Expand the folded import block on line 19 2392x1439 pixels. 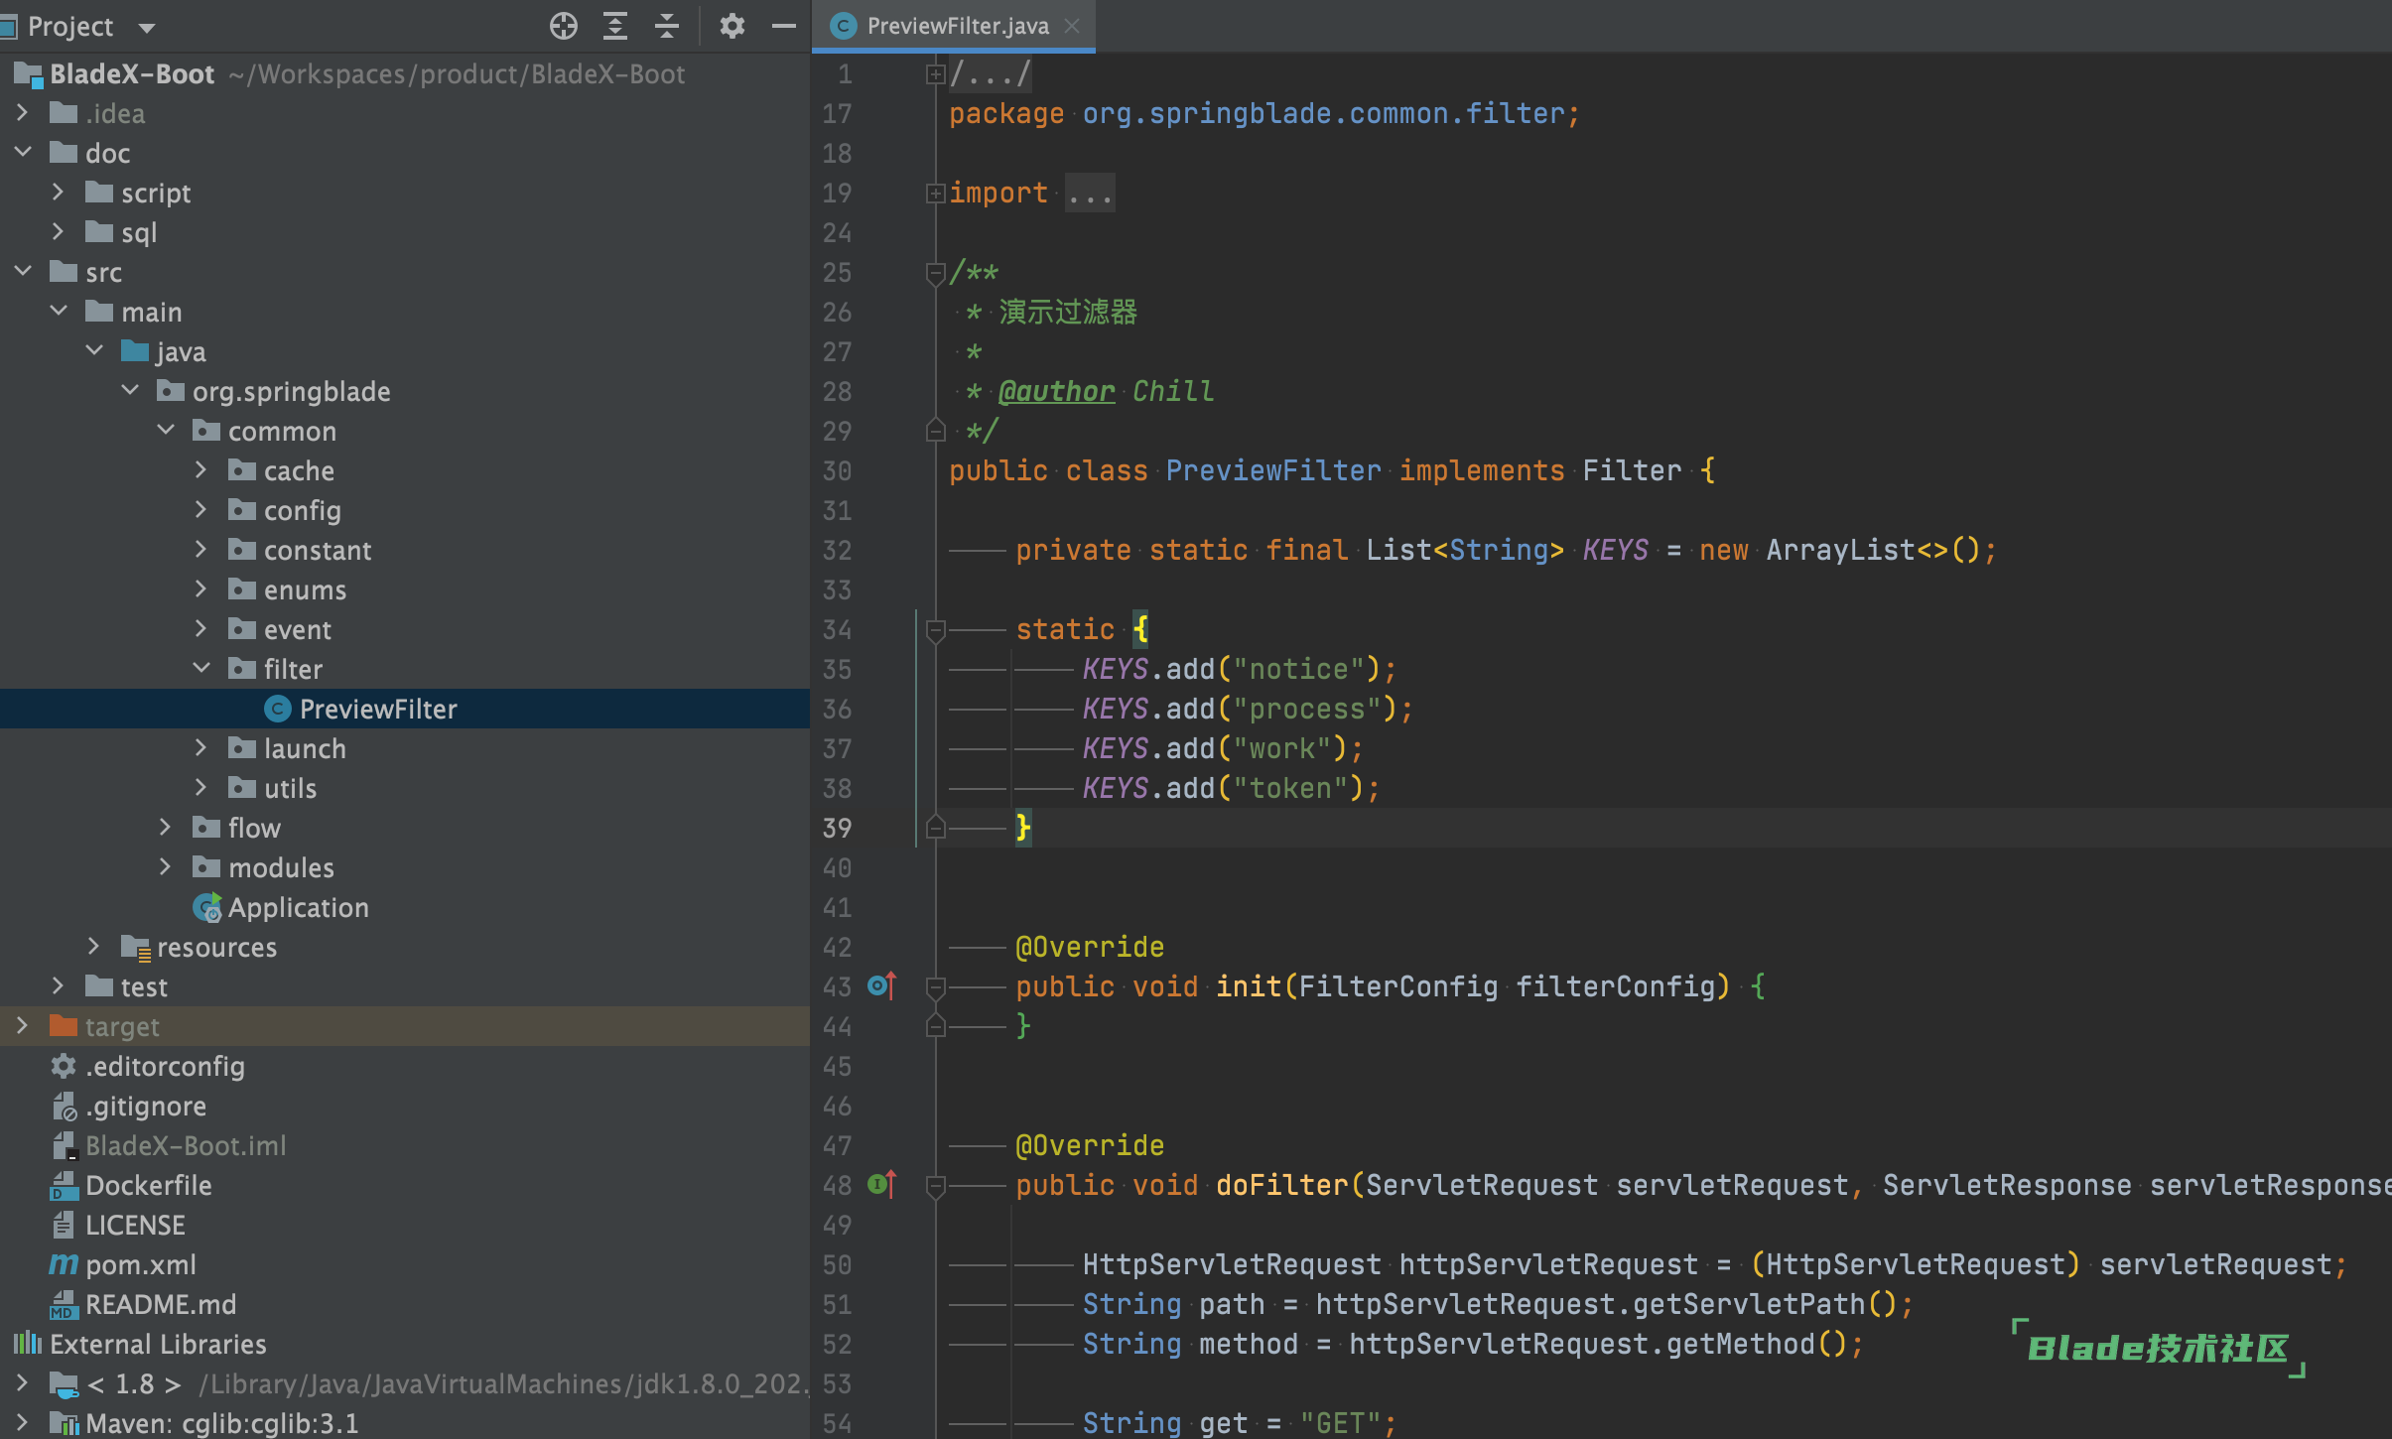934,193
